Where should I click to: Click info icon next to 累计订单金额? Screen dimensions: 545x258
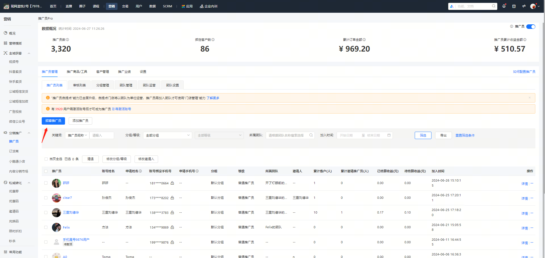(x=364, y=40)
